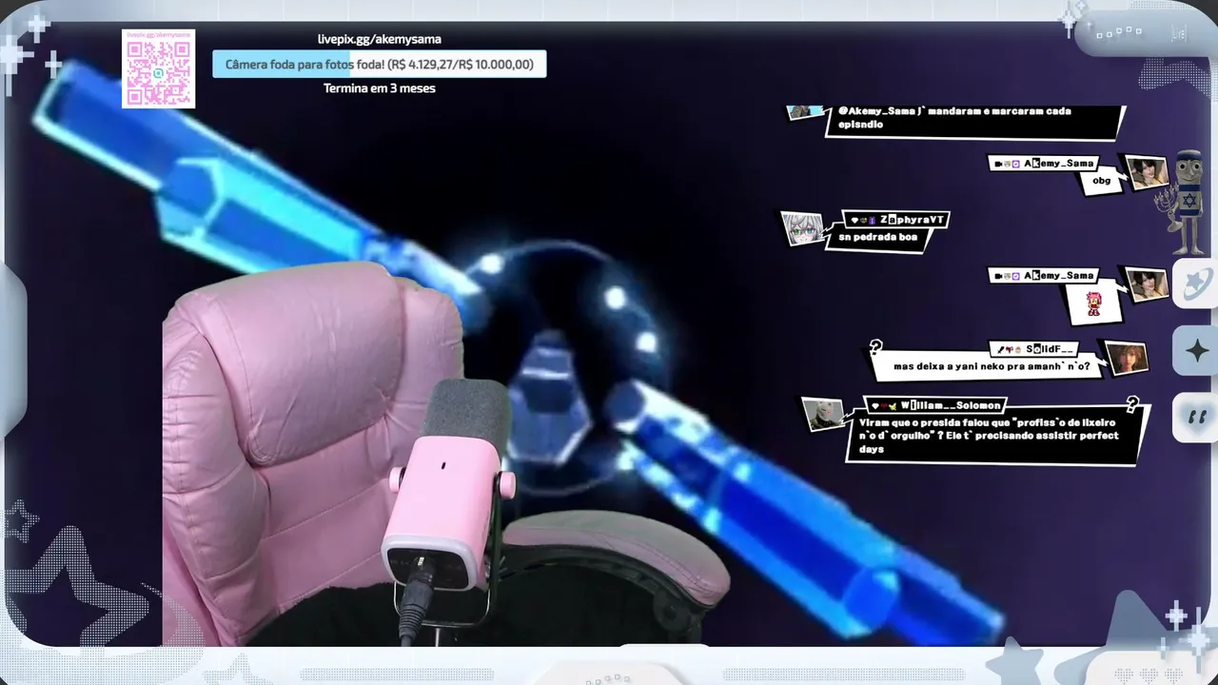Click Akemy_Sama username above the 'obg' message

(1058, 164)
